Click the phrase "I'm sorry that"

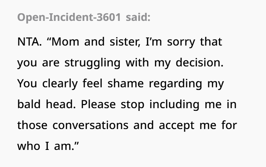(184, 42)
